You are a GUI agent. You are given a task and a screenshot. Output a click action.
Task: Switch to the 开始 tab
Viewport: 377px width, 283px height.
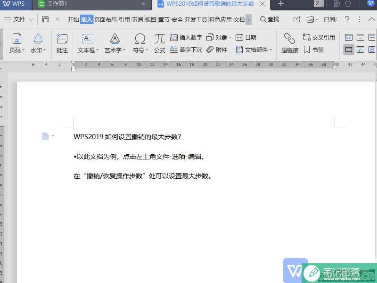pos(73,19)
